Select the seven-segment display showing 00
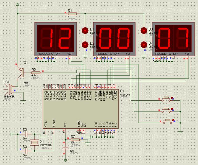This screenshot has width=198, height=165. coord(114,38)
